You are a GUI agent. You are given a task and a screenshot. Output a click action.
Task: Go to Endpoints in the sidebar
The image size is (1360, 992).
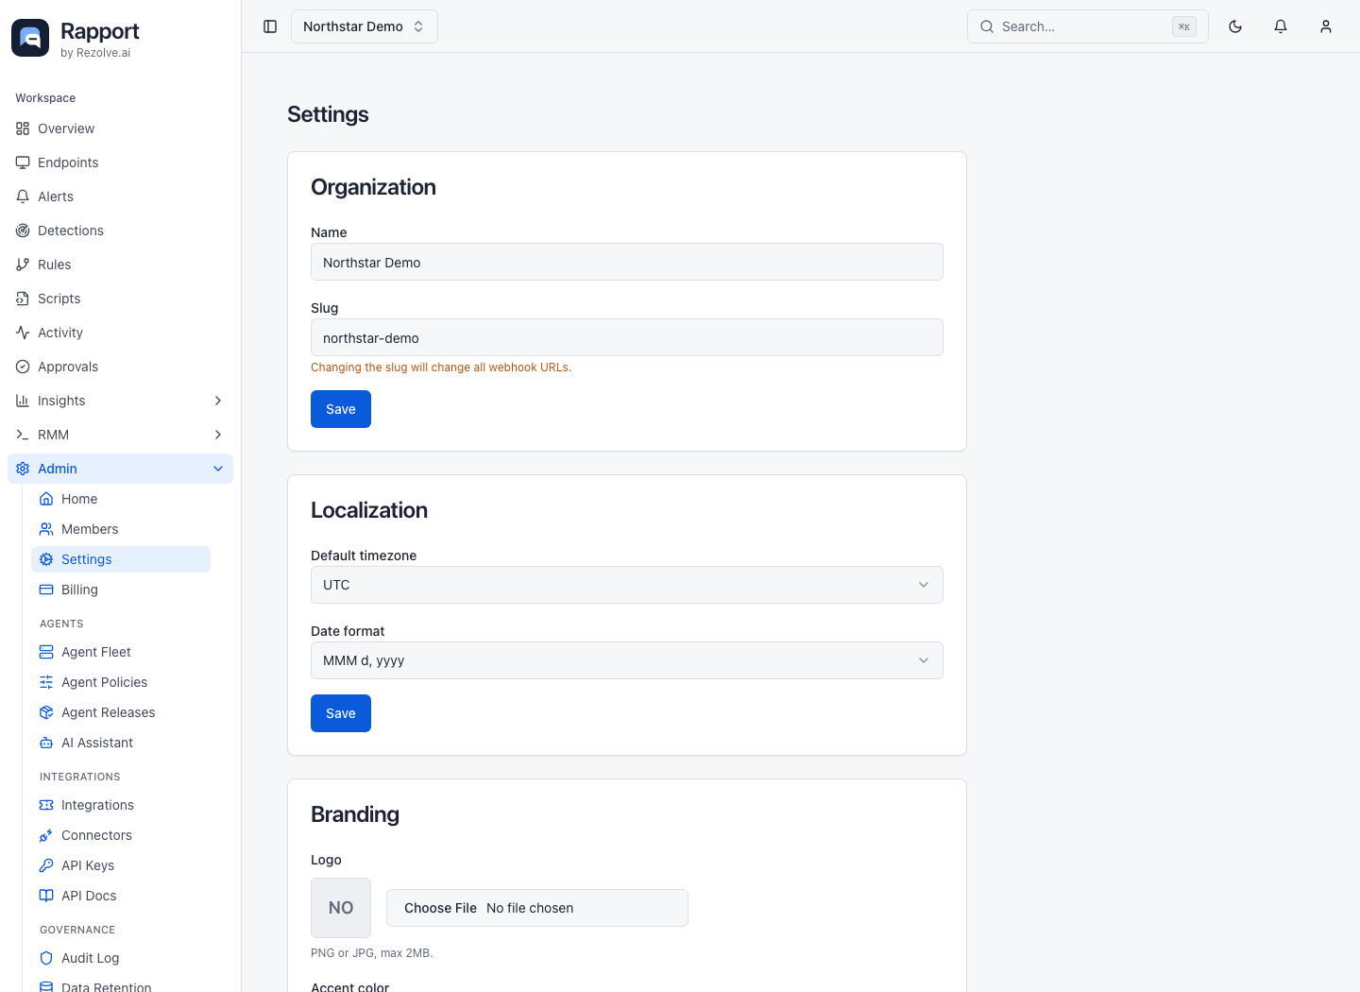[120, 162]
